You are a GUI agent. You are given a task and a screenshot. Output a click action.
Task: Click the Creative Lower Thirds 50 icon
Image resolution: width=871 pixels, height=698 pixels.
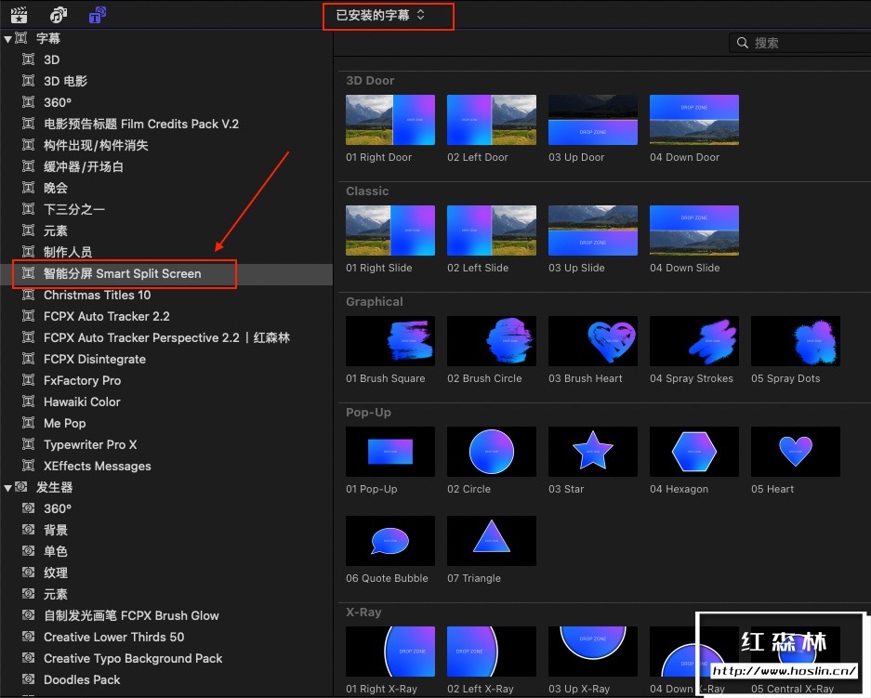28,637
